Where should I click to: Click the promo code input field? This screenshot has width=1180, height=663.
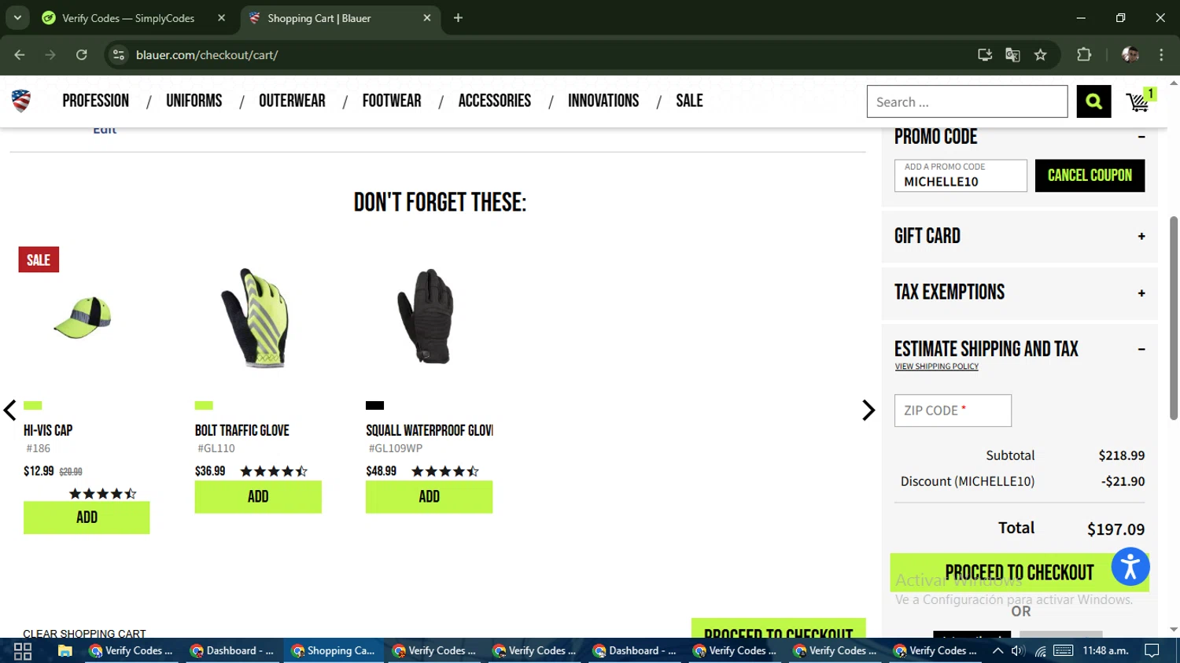click(961, 175)
